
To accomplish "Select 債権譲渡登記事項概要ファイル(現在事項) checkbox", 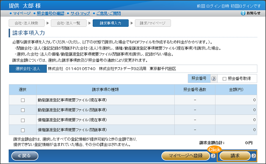I will click(23, 120).
